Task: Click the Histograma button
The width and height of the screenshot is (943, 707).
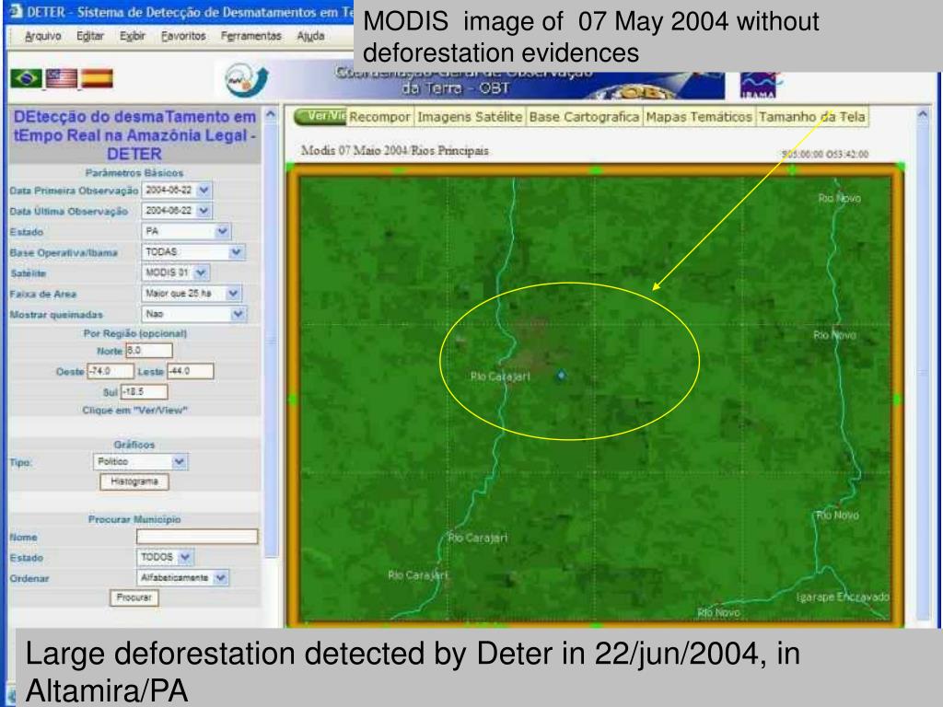Action: [x=134, y=481]
